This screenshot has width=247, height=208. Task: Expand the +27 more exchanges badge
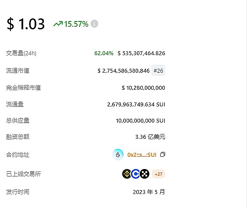[159, 174]
